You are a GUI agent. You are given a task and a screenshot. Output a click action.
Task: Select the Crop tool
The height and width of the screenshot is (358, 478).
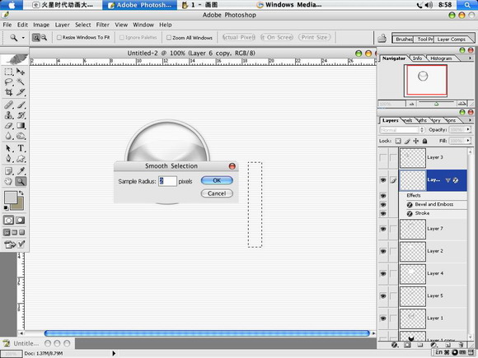pos(8,92)
